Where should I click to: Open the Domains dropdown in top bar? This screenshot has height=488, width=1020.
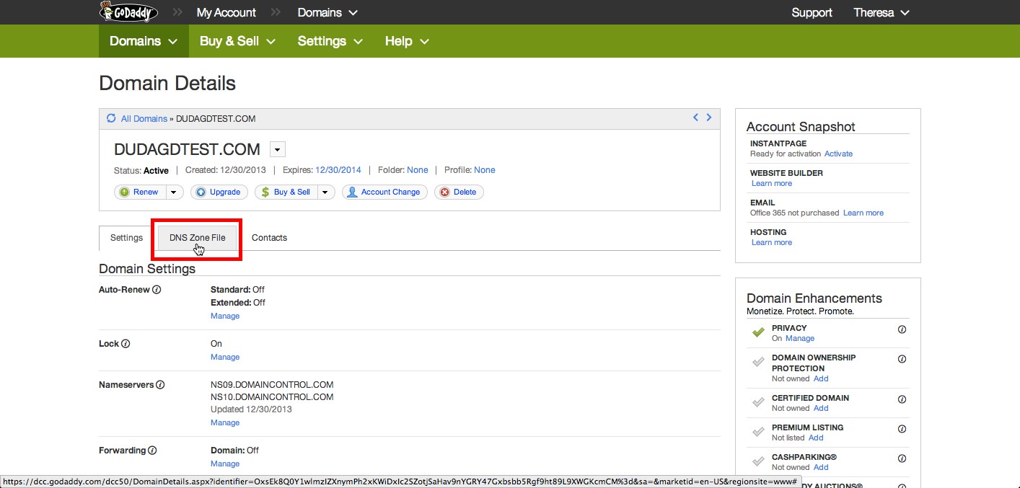tap(327, 12)
